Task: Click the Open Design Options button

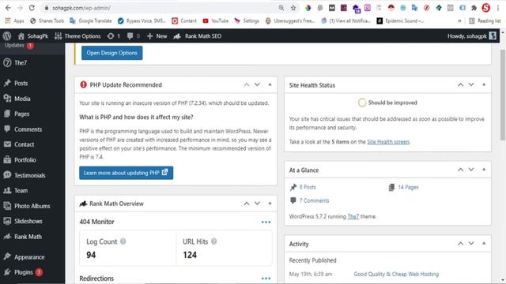Action: tap(112, 53)
